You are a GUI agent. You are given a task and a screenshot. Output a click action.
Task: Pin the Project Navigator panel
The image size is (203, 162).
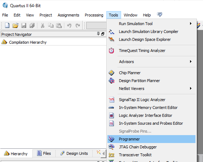tap(98, 34)
